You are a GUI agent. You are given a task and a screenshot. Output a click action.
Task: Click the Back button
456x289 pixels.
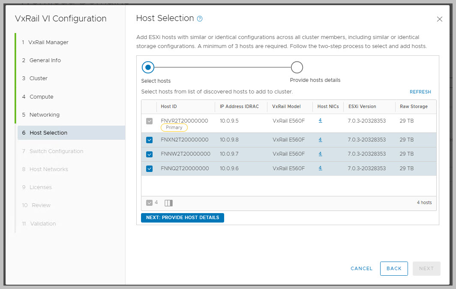tap(394, 268)
